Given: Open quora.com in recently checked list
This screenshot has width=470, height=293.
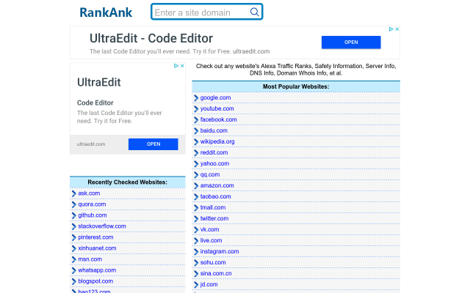Looking at the screenshot, I should [92, 204].
